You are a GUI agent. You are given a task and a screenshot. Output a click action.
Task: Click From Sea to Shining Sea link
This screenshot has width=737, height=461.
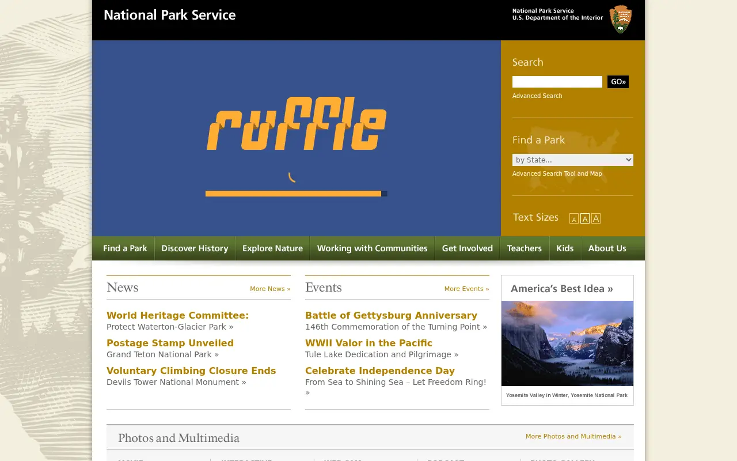(396, 387)
